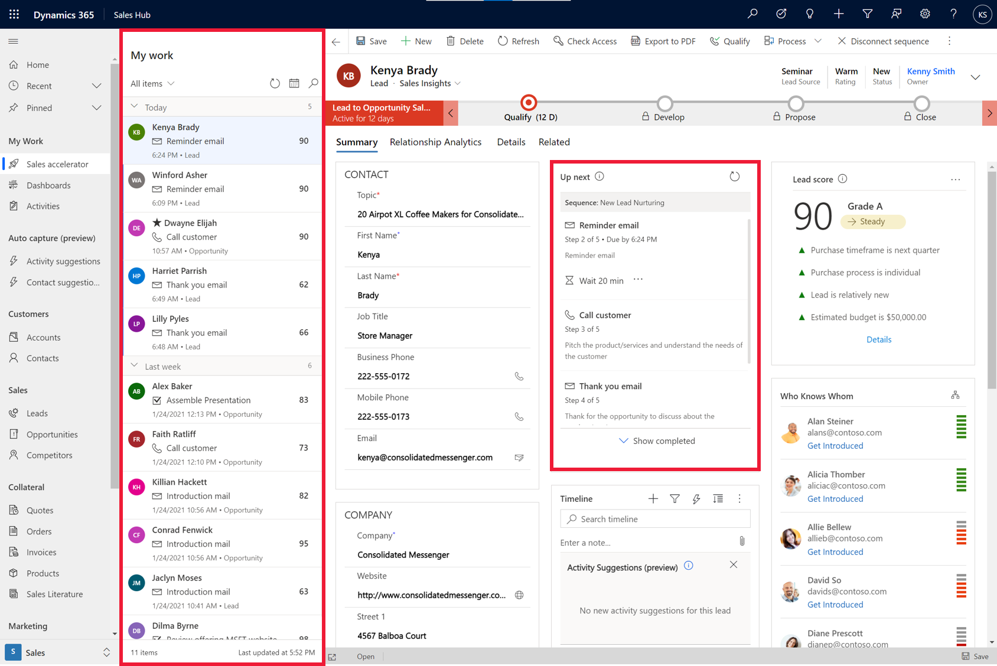Attach a file to the timeline note

click(x=742, y=541)
